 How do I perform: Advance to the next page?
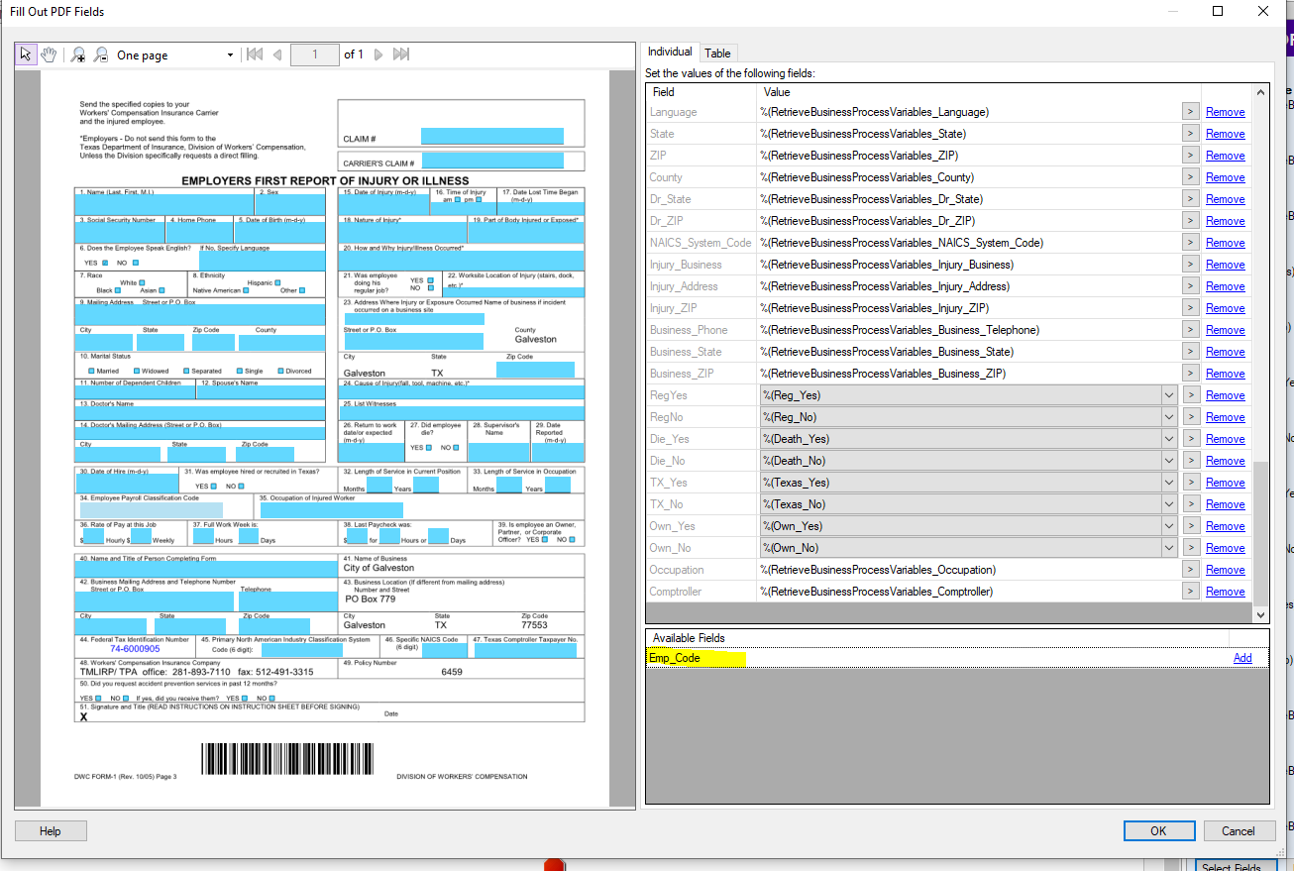pyautogui.click(x=378, y=54)
